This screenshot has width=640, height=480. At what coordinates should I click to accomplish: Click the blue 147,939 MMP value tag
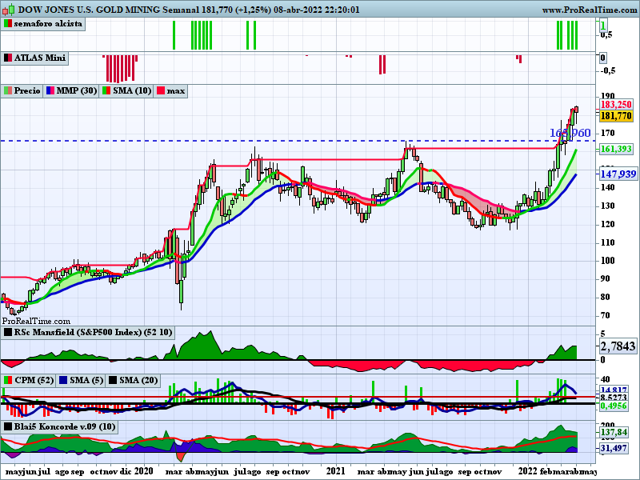(618, 174)
